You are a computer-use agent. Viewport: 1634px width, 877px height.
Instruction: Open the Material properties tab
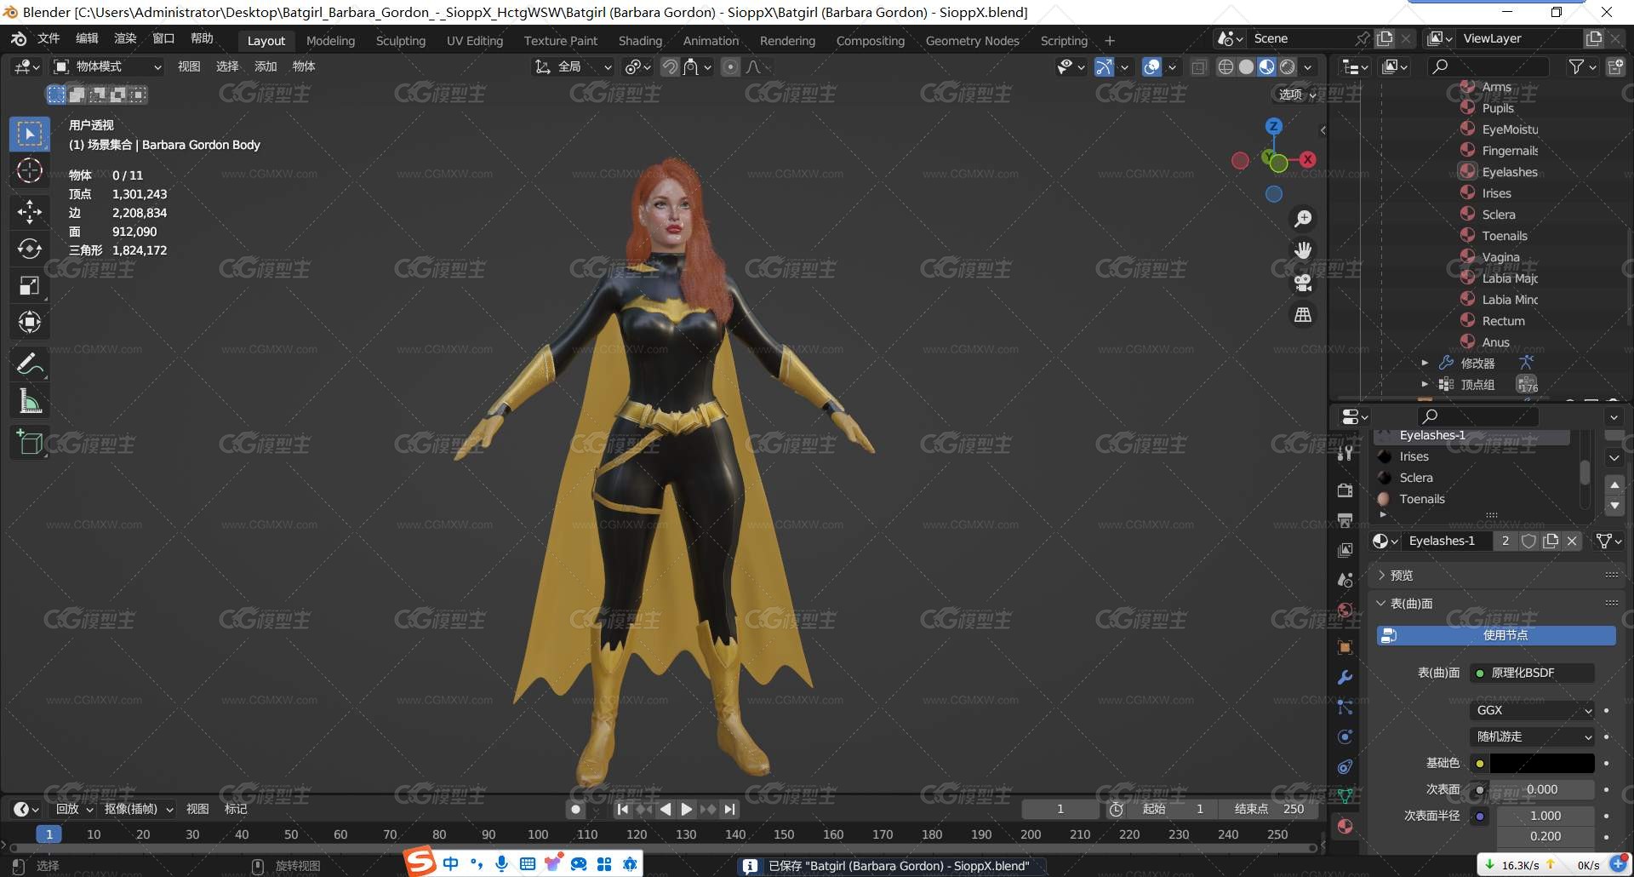1345,827
